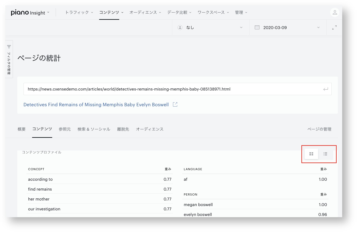Expand the 2020-03-09 date picker dropdown
The width and height of the screenshot is (357, 232).
[318, 27]
